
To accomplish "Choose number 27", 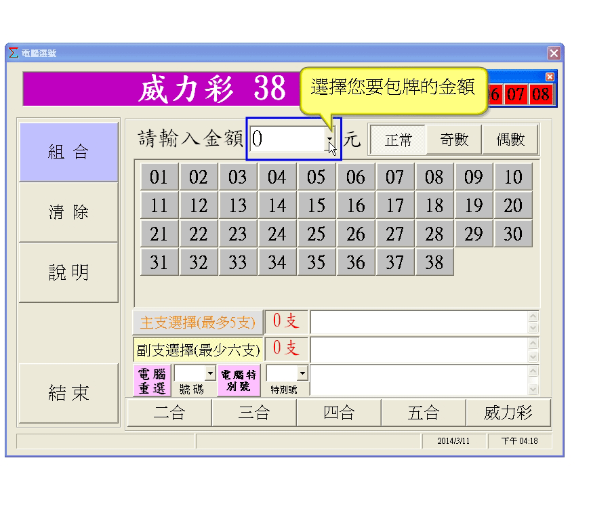I will [395, 234].
